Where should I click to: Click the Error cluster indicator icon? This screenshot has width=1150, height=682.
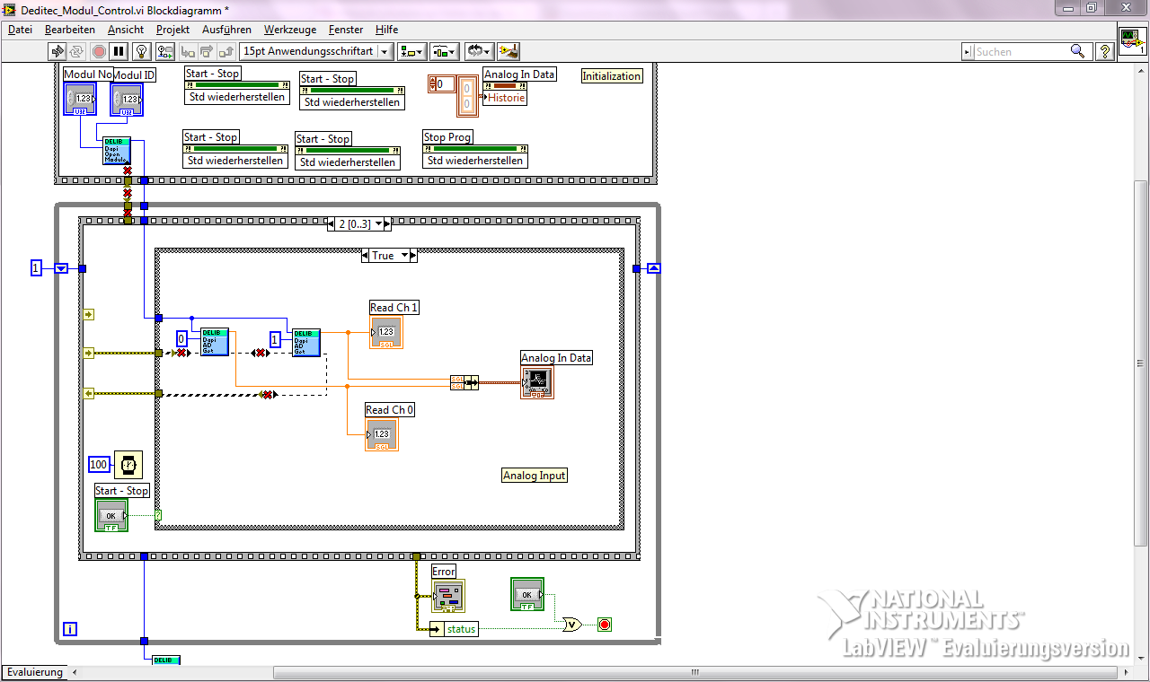(x=447, y=596)
